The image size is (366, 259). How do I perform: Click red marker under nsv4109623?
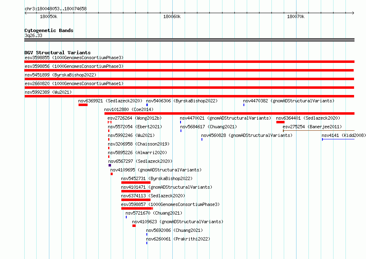[134, 226]
